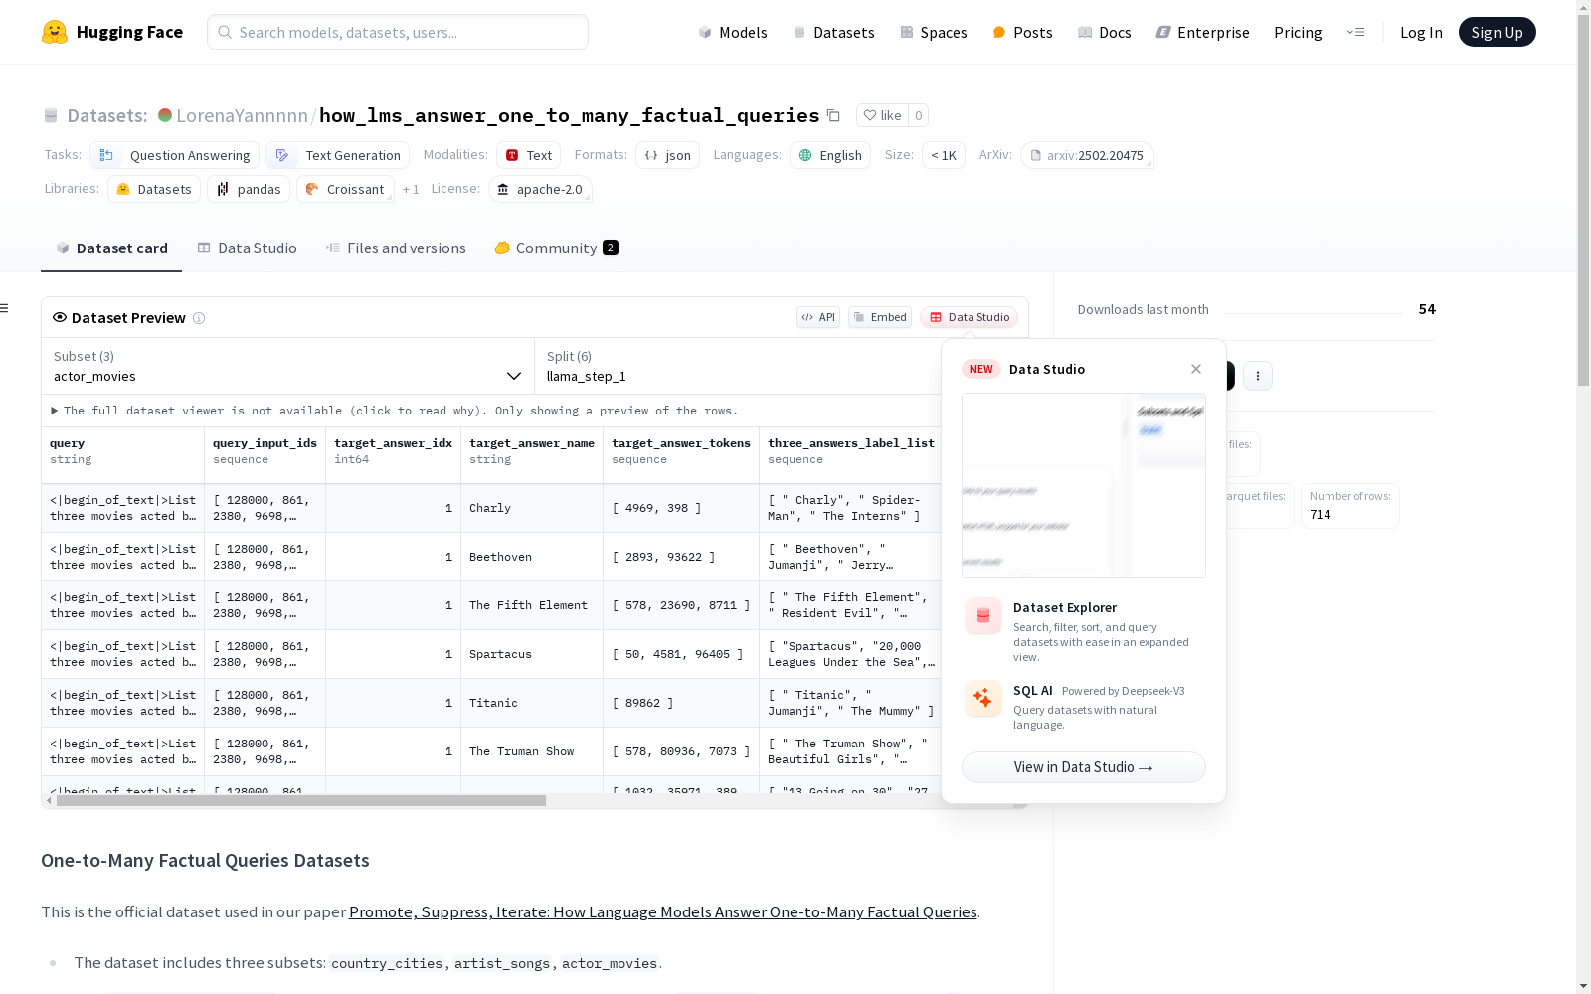Click the Croissant library tag

pyautogui.click(x=345, y=189)
